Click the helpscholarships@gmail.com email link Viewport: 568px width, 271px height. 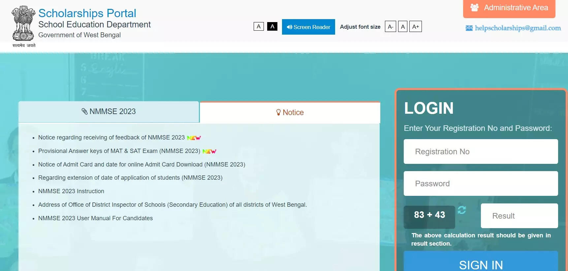[518, 28]
